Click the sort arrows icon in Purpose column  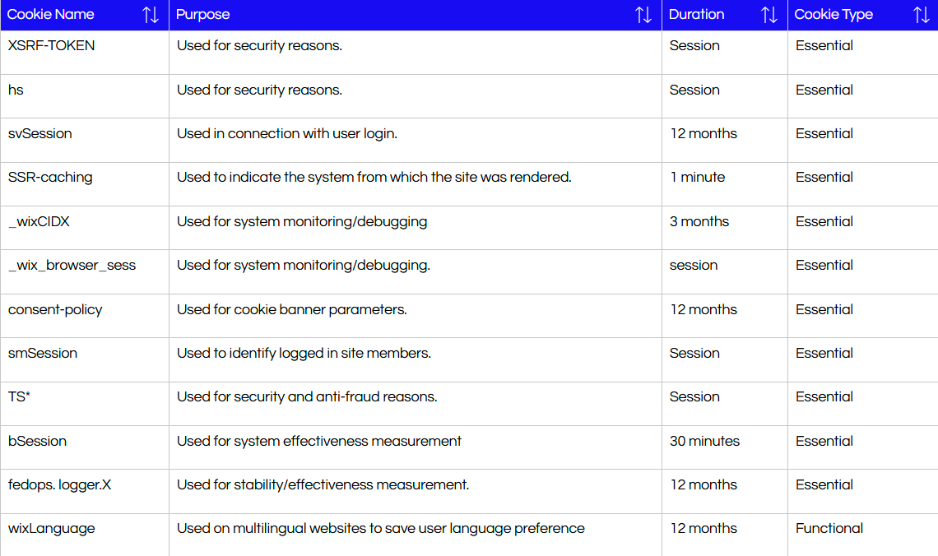(643, 15)
